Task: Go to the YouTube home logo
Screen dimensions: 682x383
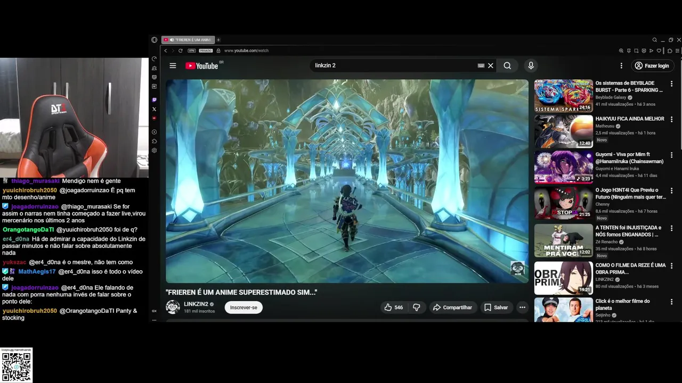Action: tap(202, 66)
